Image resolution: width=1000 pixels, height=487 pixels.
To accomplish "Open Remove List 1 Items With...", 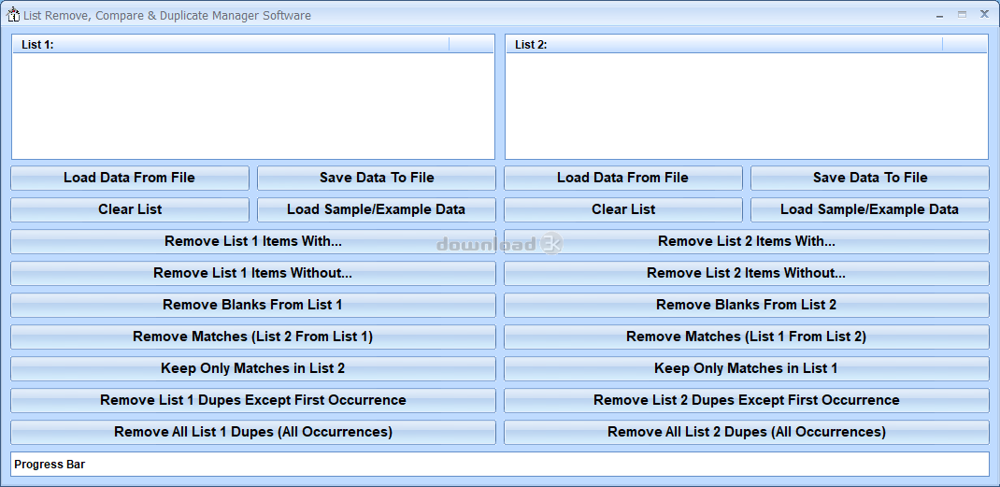I will 253,241.
